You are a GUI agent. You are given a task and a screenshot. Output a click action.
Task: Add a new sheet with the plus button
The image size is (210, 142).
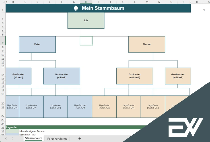(x=80, y=139)
